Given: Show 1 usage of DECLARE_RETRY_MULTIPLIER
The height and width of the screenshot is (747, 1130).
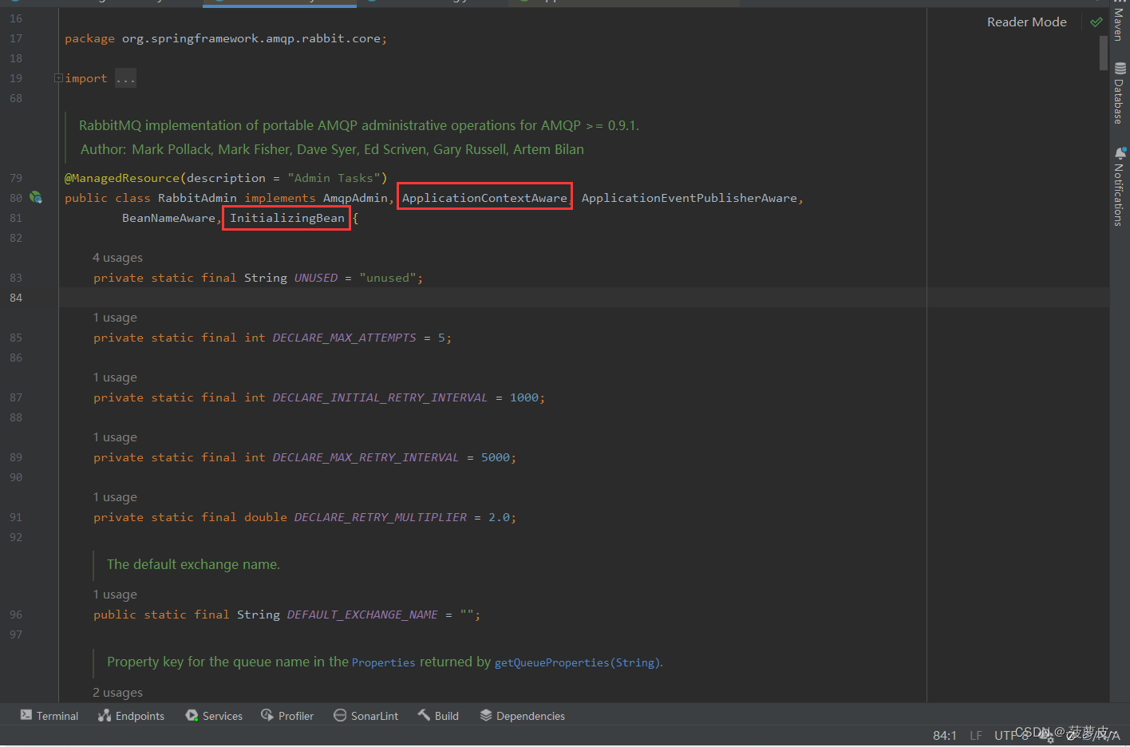Looking at the screenshot, I should click(x=115, y=497).
